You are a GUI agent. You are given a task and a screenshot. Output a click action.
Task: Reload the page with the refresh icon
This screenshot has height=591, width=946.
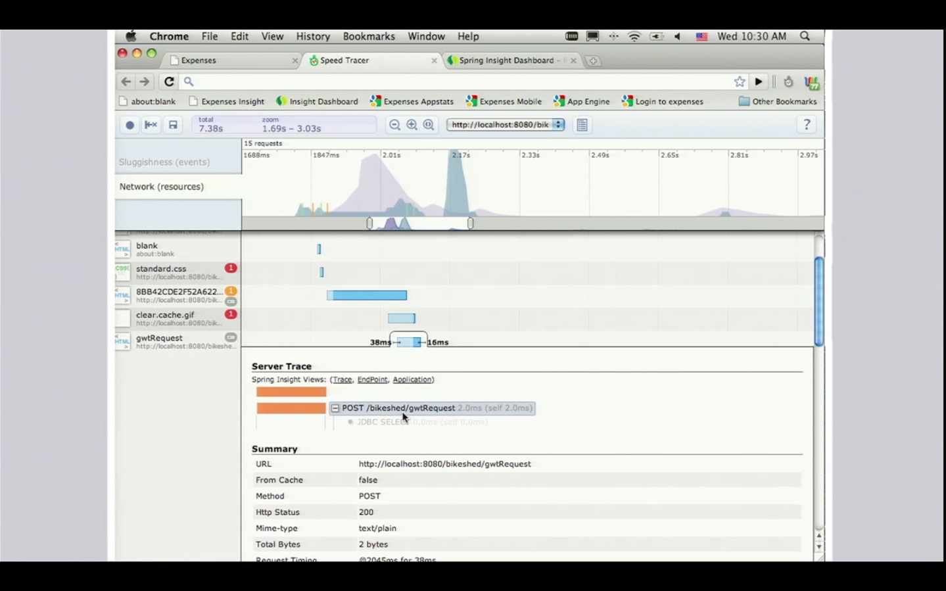coord(169,82)
